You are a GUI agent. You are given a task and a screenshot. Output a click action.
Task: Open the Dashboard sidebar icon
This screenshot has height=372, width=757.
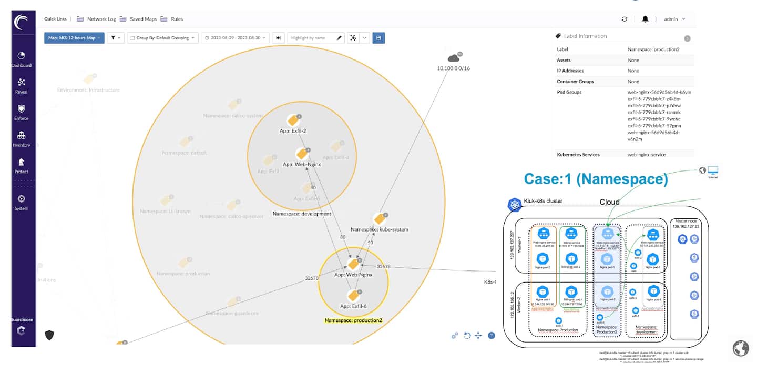coord(22,56)
